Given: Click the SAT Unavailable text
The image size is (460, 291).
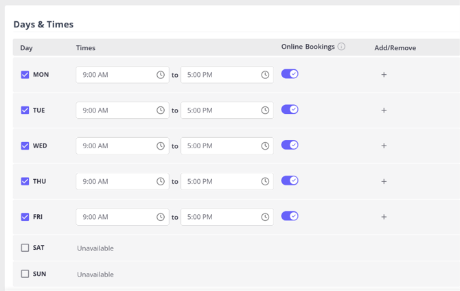Looking at the screenshot, I should pos(95,248).
